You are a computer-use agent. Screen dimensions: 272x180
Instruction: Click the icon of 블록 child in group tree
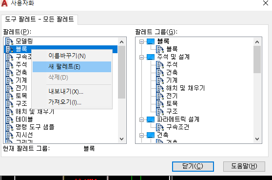tap(160, 49)
